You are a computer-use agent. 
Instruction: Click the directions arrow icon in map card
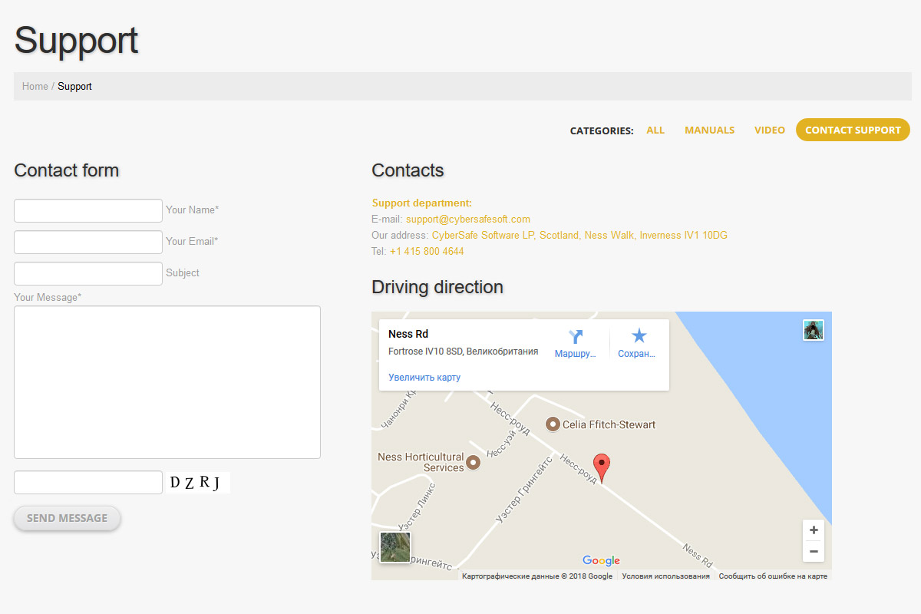pos(576,337)
